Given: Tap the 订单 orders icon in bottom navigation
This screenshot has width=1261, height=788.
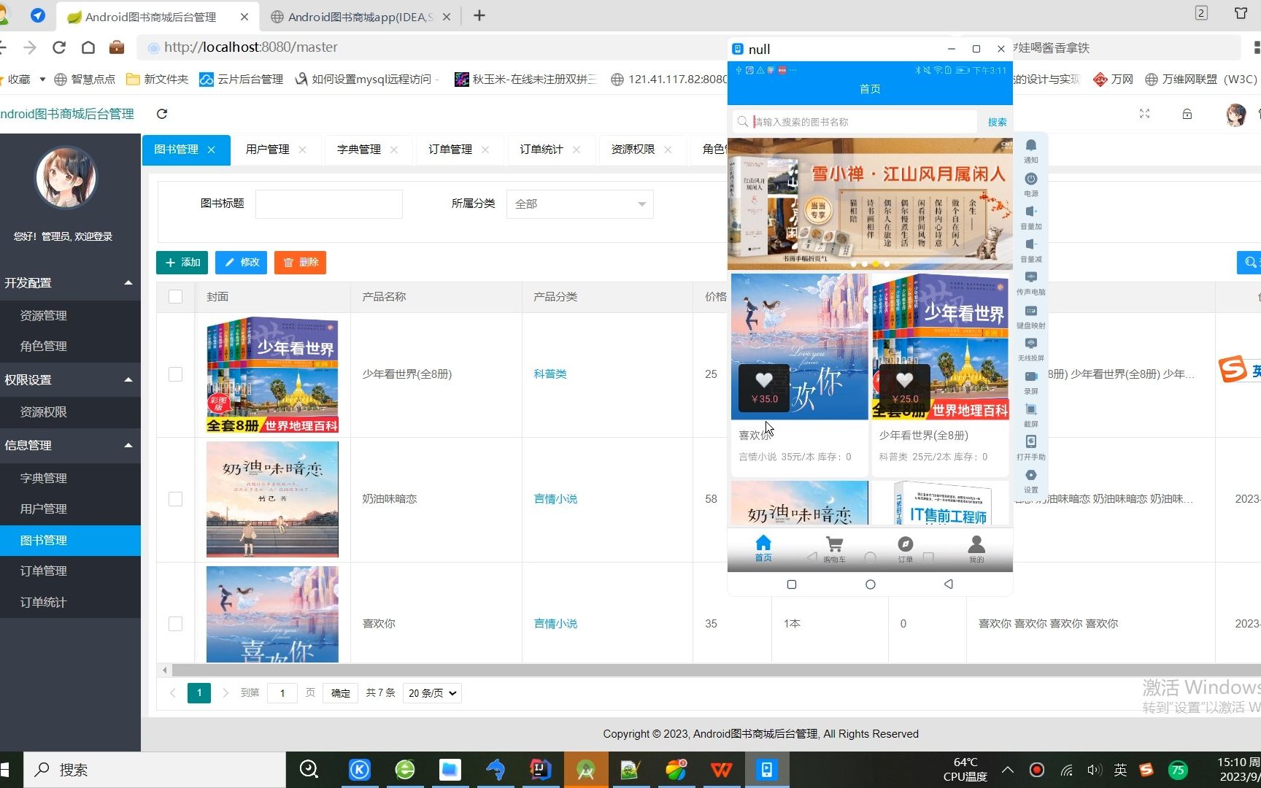Looking at the screenshot, I should coord(905,547).
